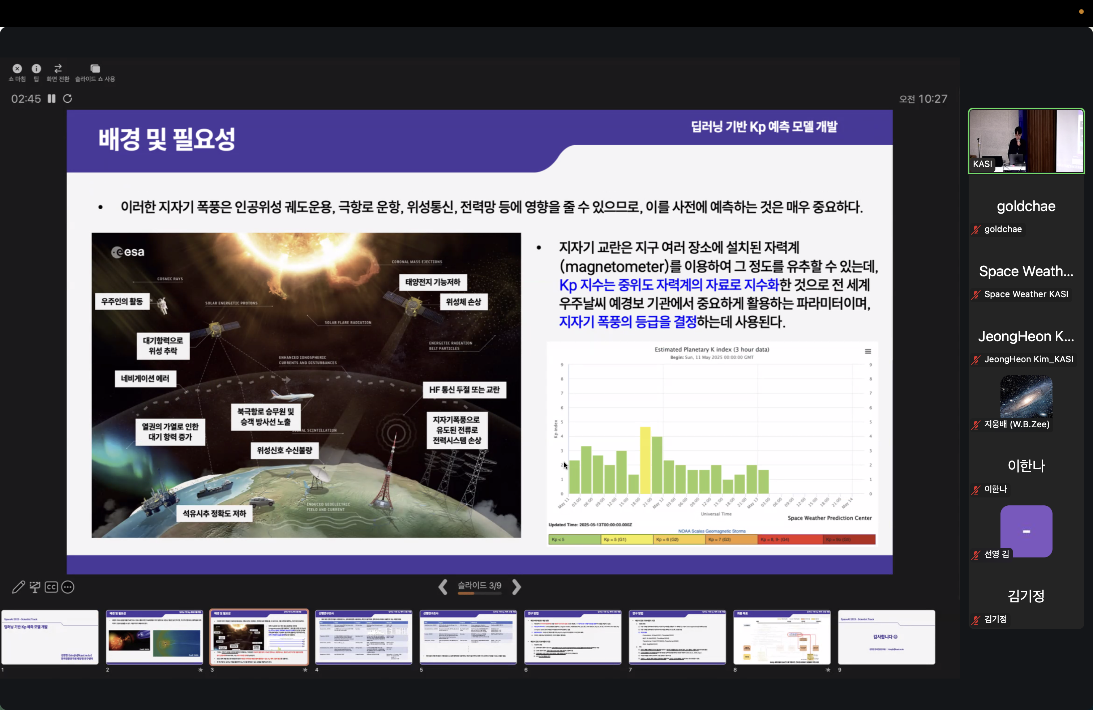Screen dimensions: 1093x710
Task: Select the Space Weath... participant tile
Action: tap(1026, 271)
